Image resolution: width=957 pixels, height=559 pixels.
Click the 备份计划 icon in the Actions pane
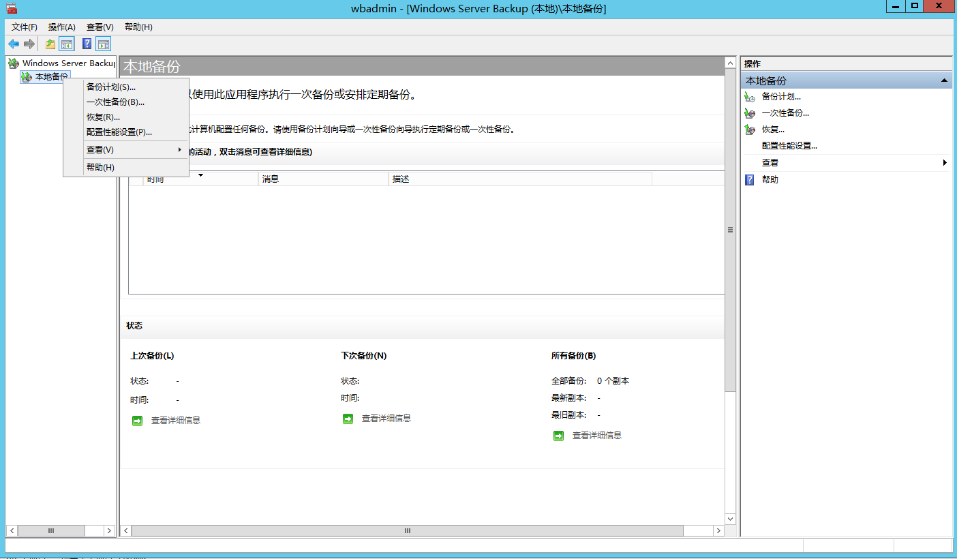pos(750,97)
